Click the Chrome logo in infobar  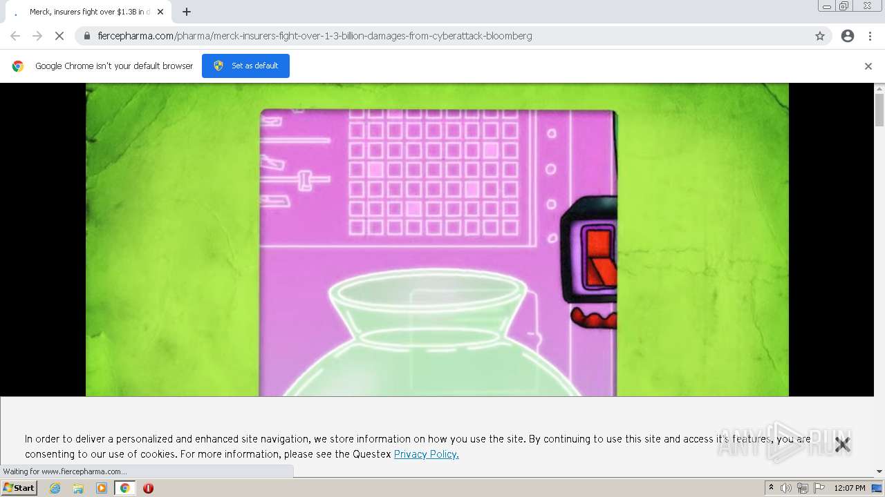[x=18, y=66]
